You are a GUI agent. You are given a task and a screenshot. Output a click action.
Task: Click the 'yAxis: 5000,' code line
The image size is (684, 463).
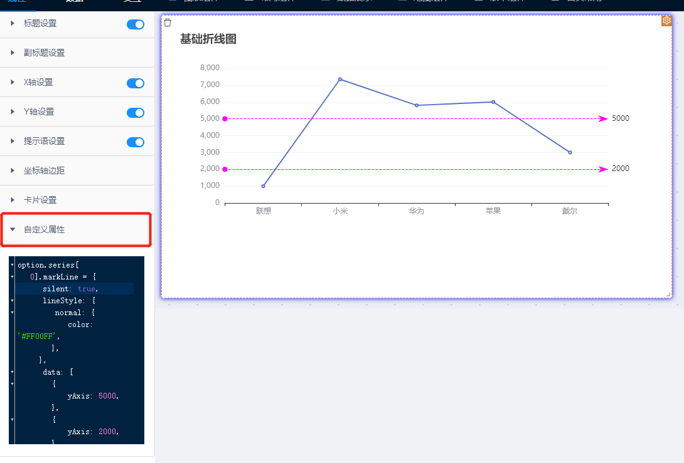pos(93,396)
